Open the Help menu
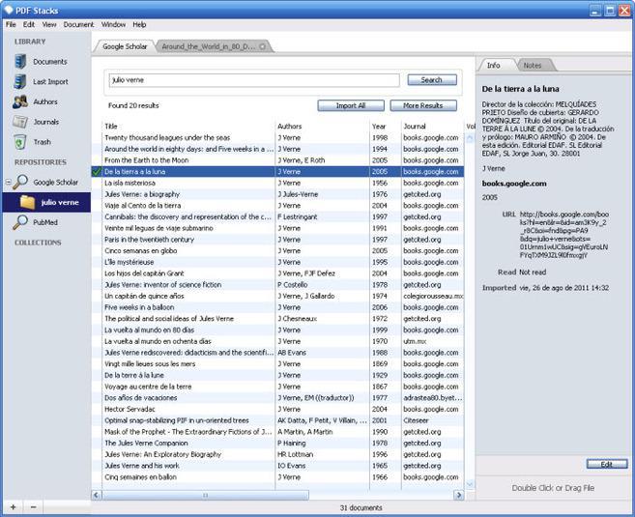 pyautogui.click(x=139, y=25)
